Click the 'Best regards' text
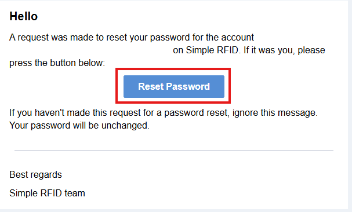The height and width of the screenshot is (212, 352). (35, 174)
